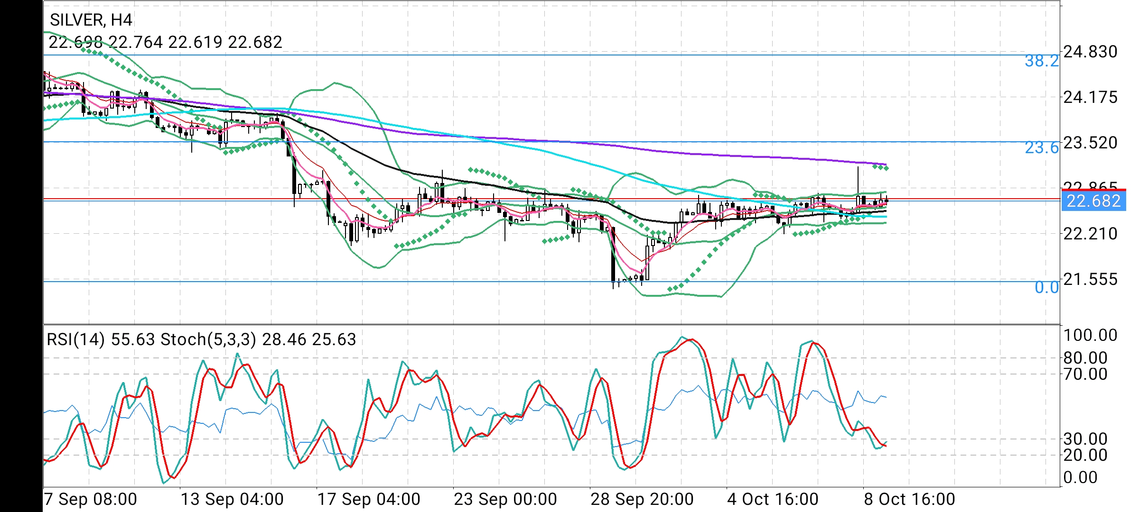The height and width of the screenshot is (512, 1139).
Task: Click the 23 Sep 00:00 time label
Action: (505, 499)
